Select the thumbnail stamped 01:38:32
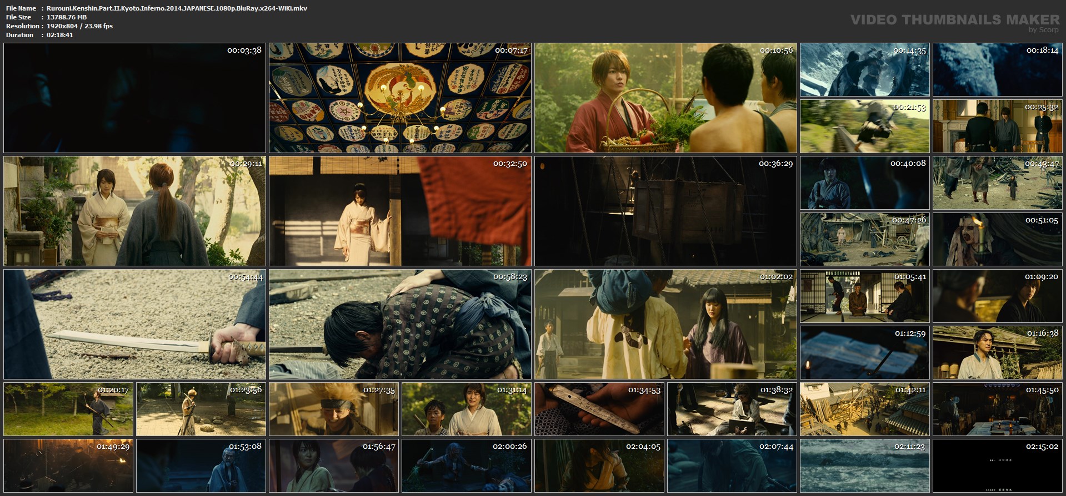Image resolution: width=1066 pixels, height=496 pixels. [x=732, y=409]
